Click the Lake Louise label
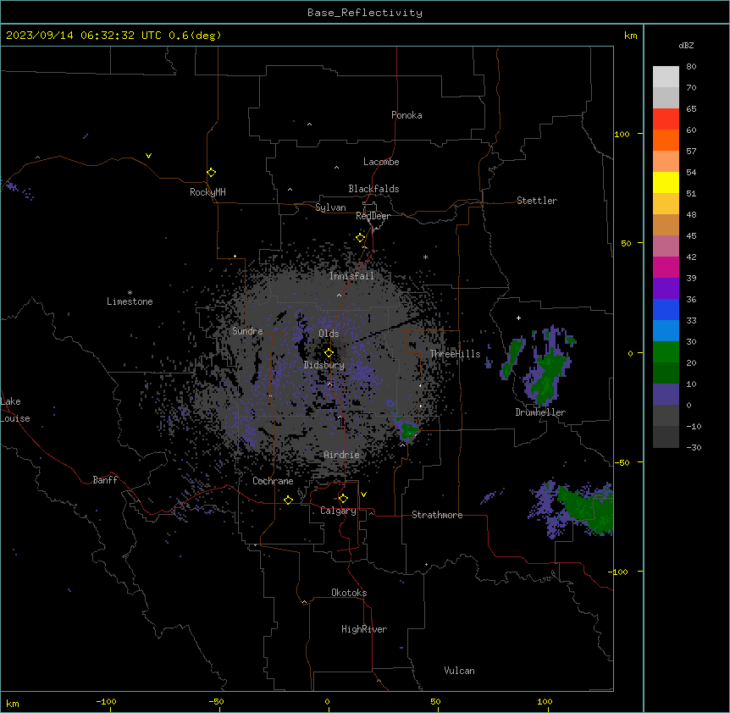This screenshot has height=713, width=730. tap(15, 410)
